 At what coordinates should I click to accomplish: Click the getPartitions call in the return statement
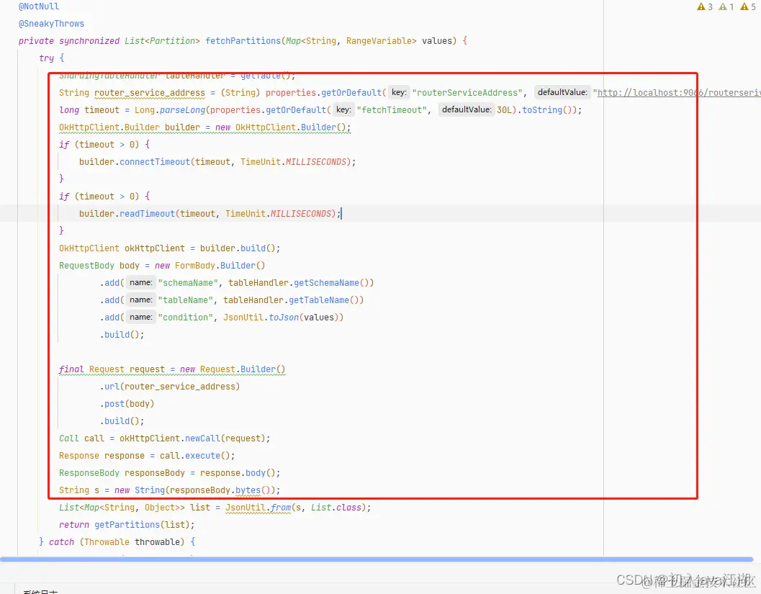[x=127, y=525]
